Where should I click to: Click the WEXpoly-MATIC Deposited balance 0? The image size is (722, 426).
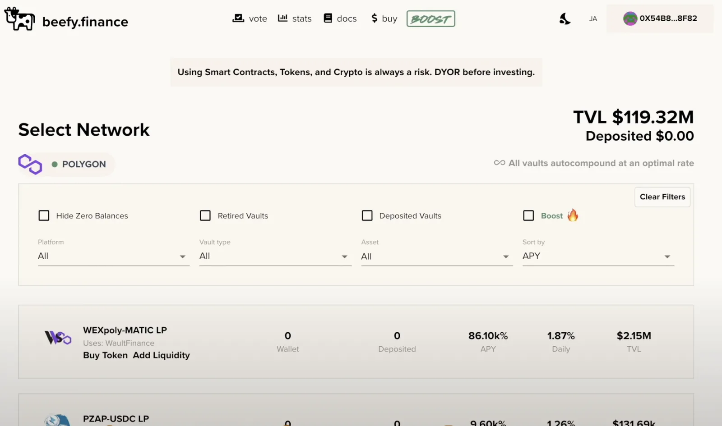tap(397, 336)
